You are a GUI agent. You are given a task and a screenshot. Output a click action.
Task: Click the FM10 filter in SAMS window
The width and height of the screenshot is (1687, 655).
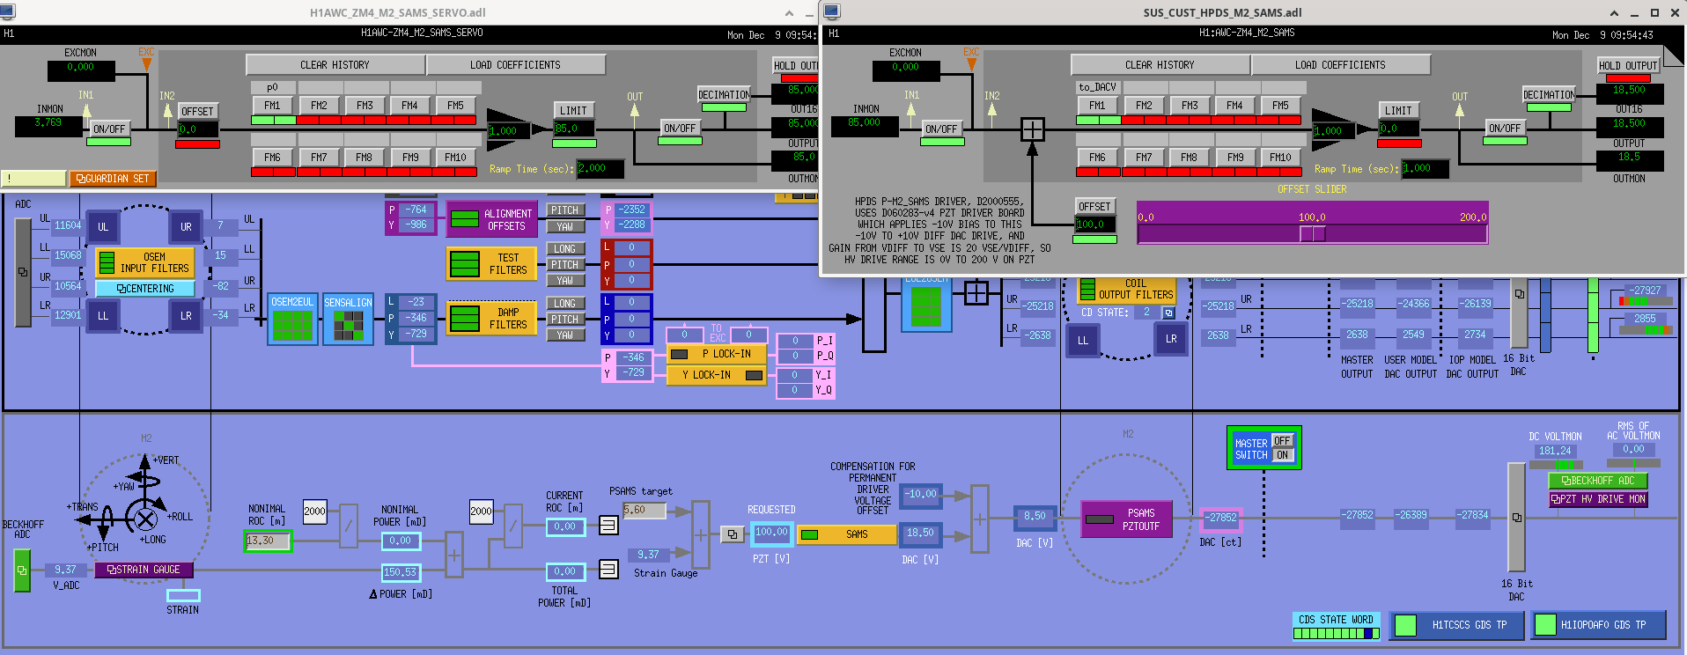pyautogui.click(x=1280, y=158)
